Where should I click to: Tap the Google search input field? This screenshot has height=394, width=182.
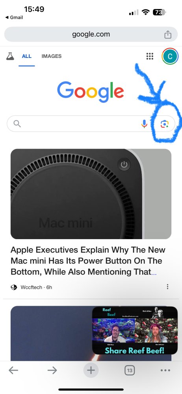(78, 124)
